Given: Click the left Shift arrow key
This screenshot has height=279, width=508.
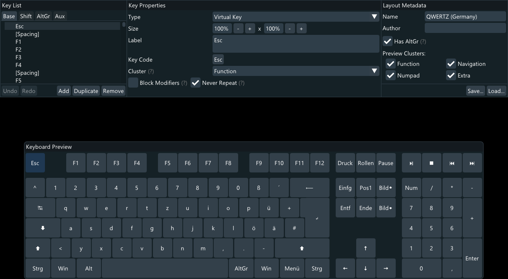Looking at the screenshot, I should click(38, 248).
